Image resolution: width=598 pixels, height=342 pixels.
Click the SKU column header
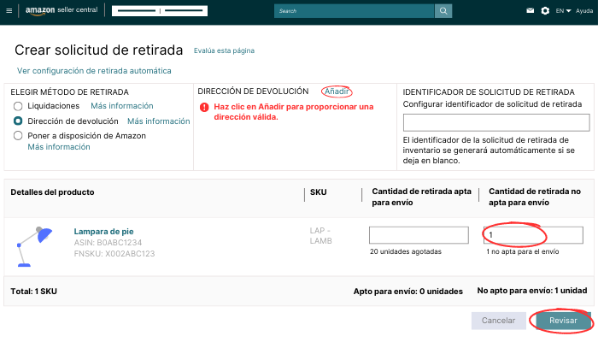pos(319,192)
